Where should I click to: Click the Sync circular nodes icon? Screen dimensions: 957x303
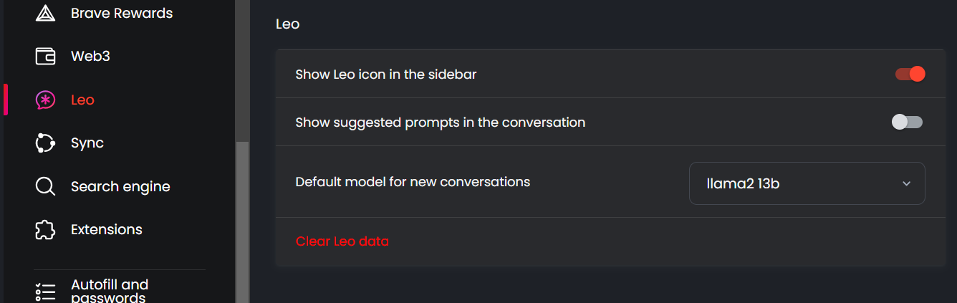[x=46, y=143]
